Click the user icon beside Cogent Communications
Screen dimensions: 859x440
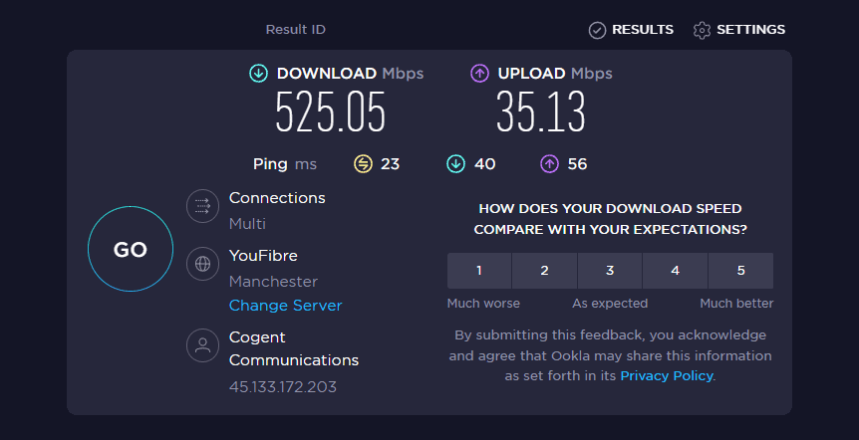(203, 345)
